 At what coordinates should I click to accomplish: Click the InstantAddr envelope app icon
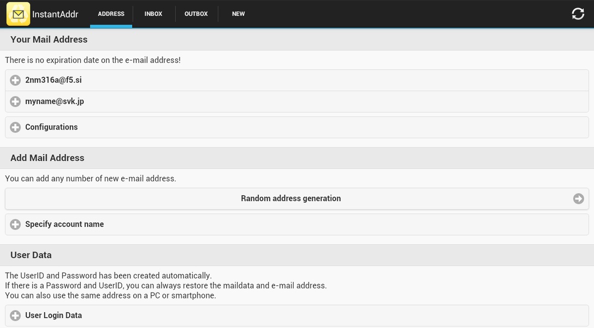[x=18, y=14]
